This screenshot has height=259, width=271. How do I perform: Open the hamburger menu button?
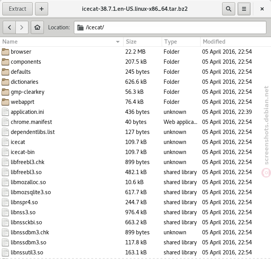[x=244, y=9]
